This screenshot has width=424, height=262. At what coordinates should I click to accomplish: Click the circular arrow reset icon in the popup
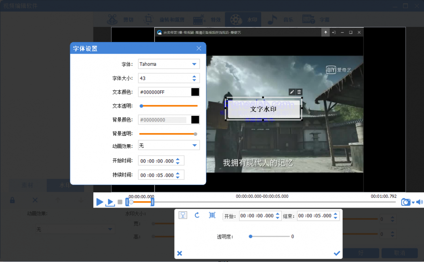pos(197,215)
